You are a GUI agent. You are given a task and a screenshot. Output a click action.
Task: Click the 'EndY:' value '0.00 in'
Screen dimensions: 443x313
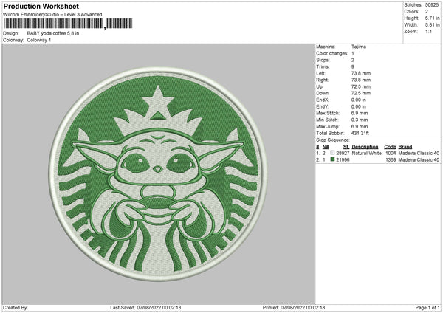click(359, 107)
